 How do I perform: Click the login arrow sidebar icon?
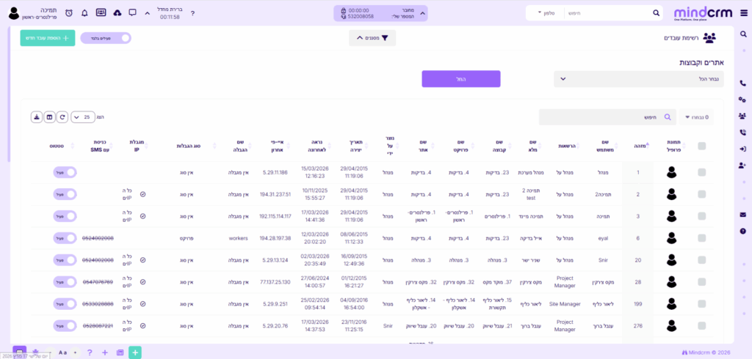click(x=743, y=149)
